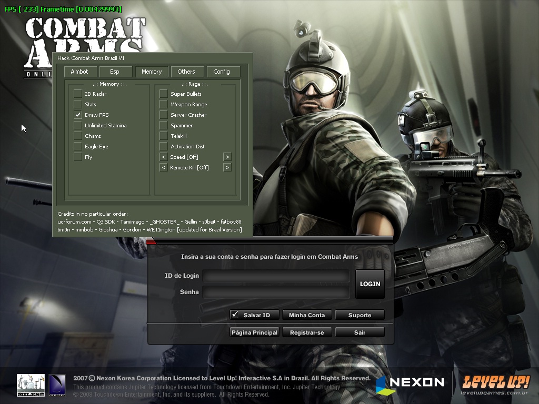Click the Miles Sound System logo
Viewport: 539px width, 404px height.
click(31, 385)
